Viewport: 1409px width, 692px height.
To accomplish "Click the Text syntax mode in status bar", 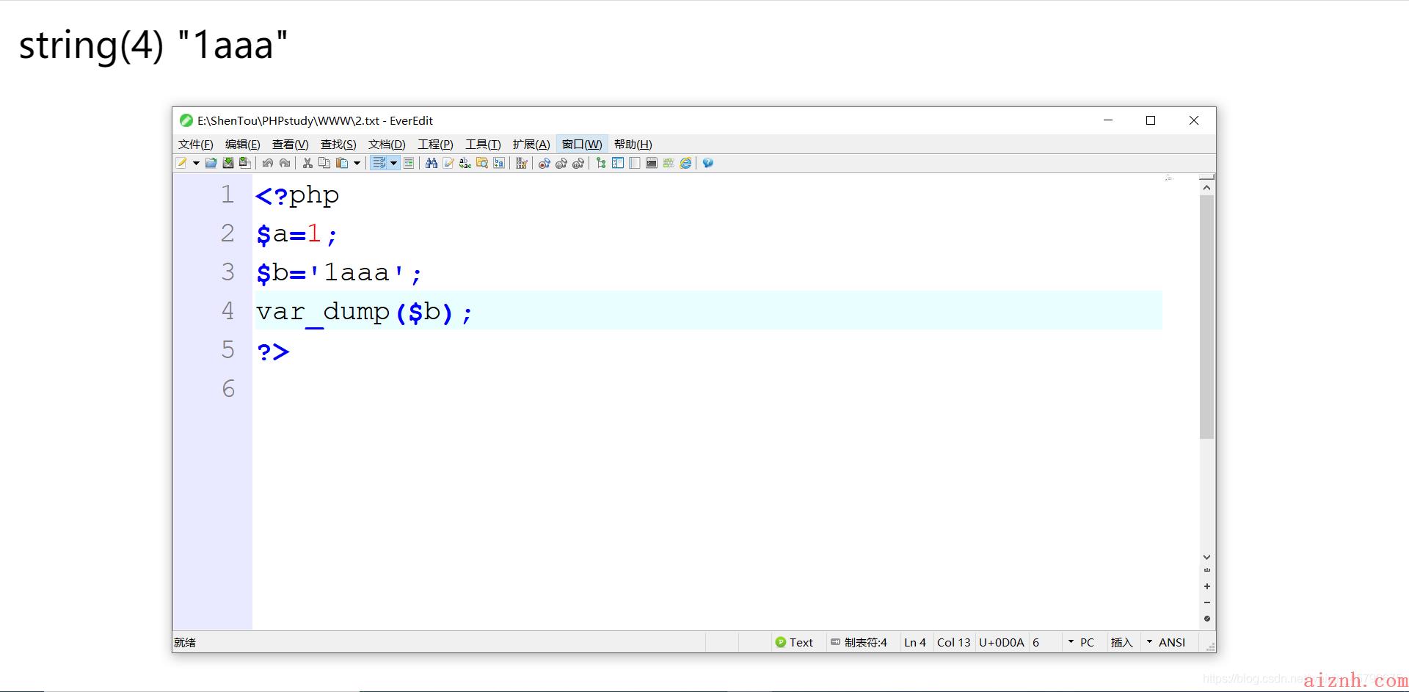I will pos(795,642).
